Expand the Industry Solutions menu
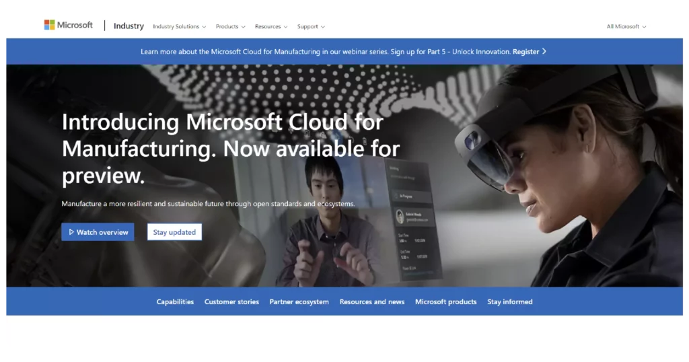689x362 pixels. tap(179, 26)
